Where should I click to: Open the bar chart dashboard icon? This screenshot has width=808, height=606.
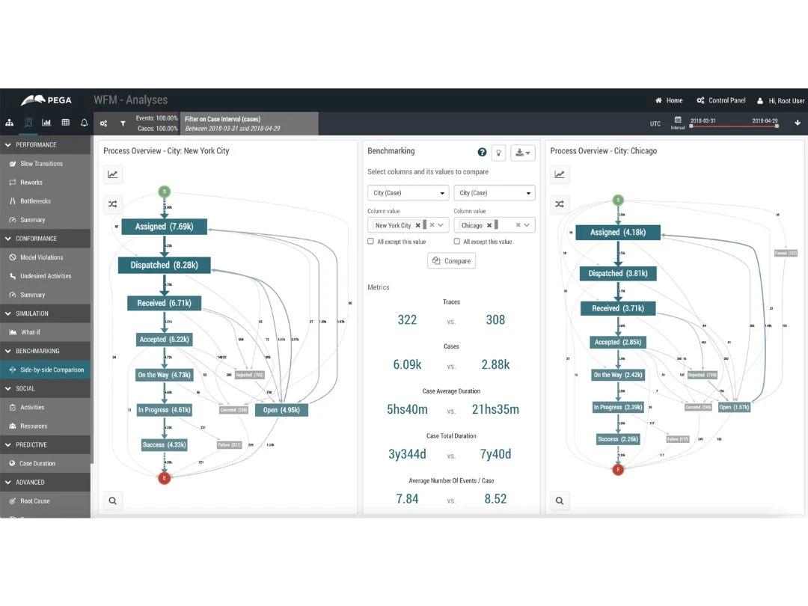pos(46,123)
